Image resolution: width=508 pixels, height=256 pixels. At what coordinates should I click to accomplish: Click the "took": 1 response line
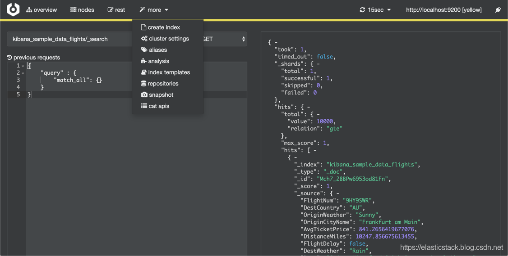tap(290, 49)
